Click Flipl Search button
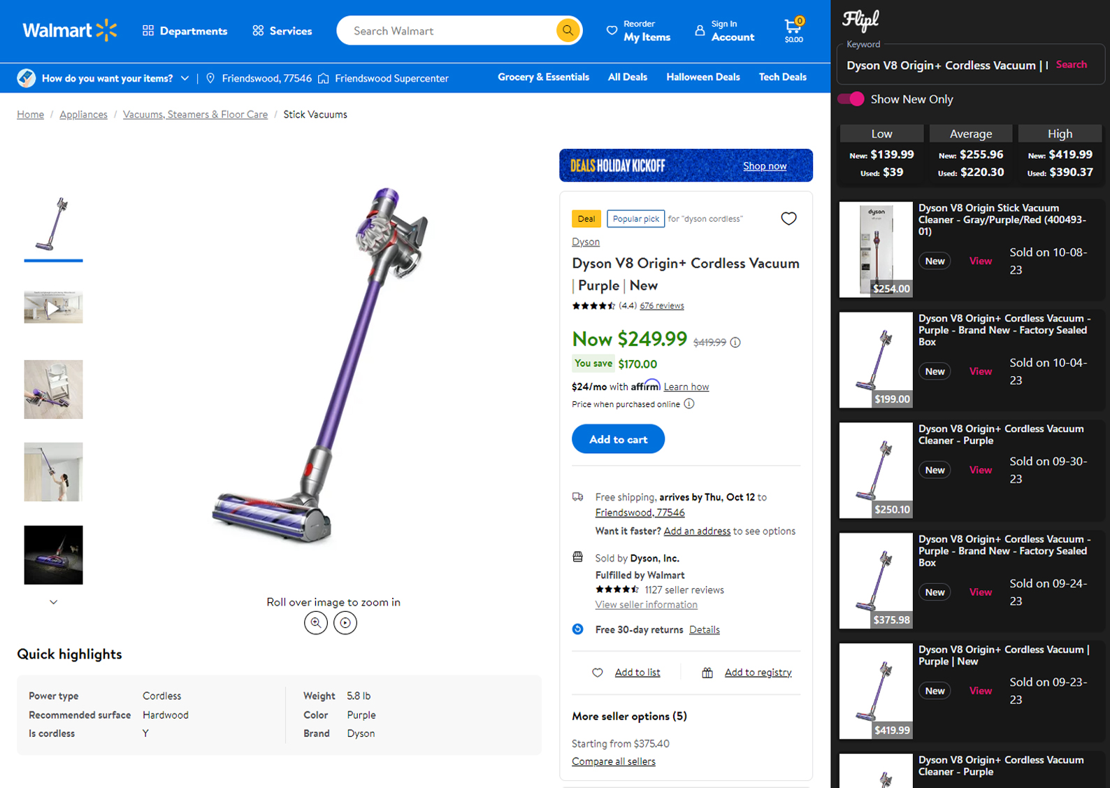Image resolution: width=1110 pixels, height=788 pixels. [1071, 64]
